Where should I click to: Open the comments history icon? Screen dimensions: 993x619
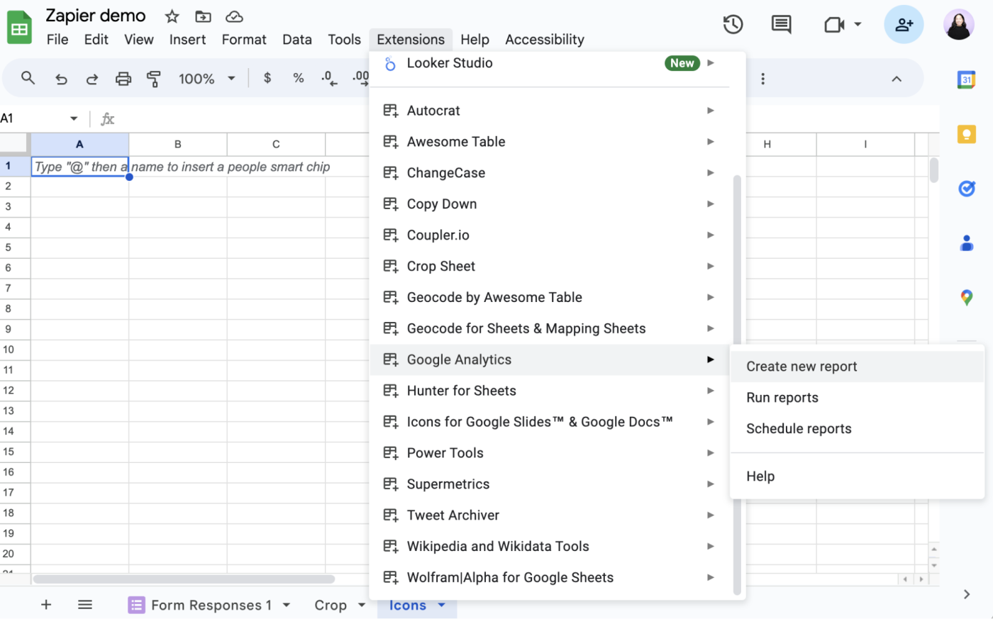point(781,25)
